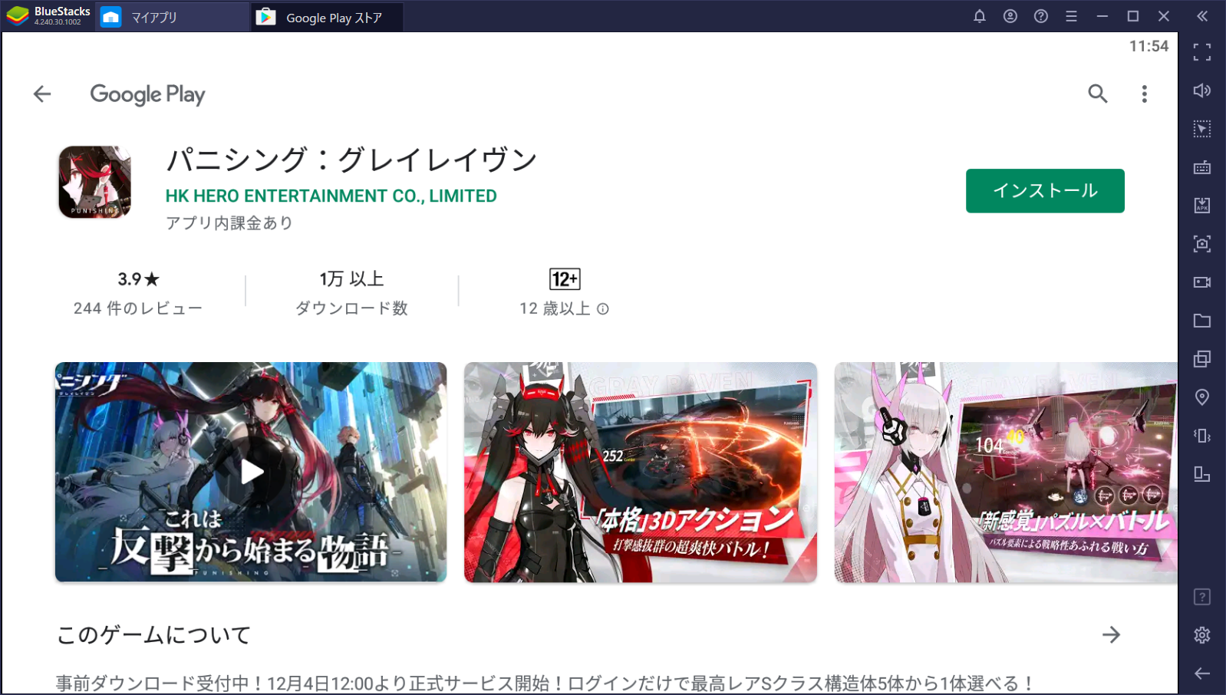This screenshot has height=695, width=1226.
Task: Click the 3.9 star rating text
Action: click(x=138, y=279)
